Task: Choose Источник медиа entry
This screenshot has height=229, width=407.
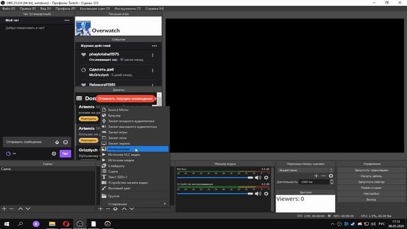Action: point(135,160)
